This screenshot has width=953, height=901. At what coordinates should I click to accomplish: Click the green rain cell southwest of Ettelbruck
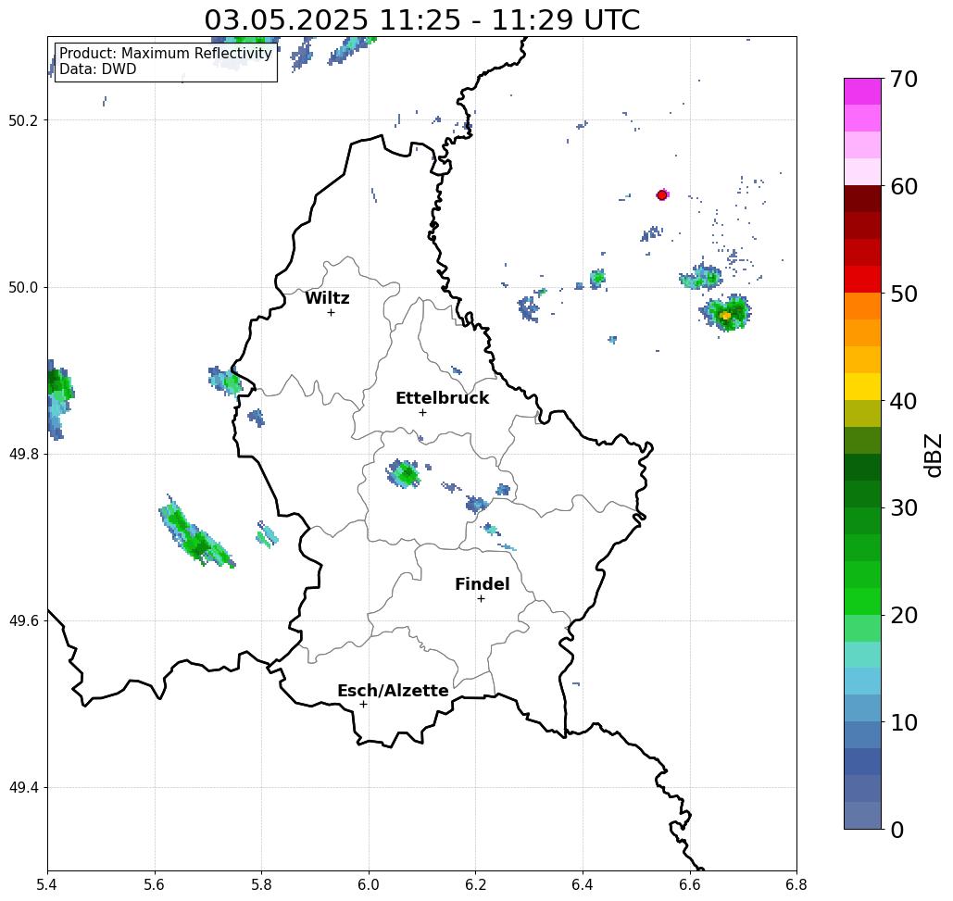coord(405,474)
